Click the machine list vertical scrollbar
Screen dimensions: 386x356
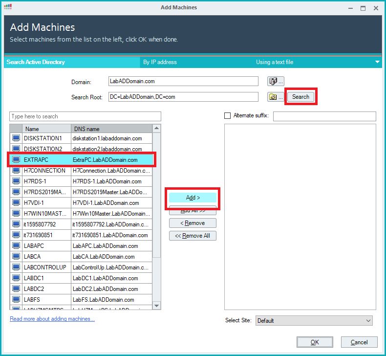(157, 215)
